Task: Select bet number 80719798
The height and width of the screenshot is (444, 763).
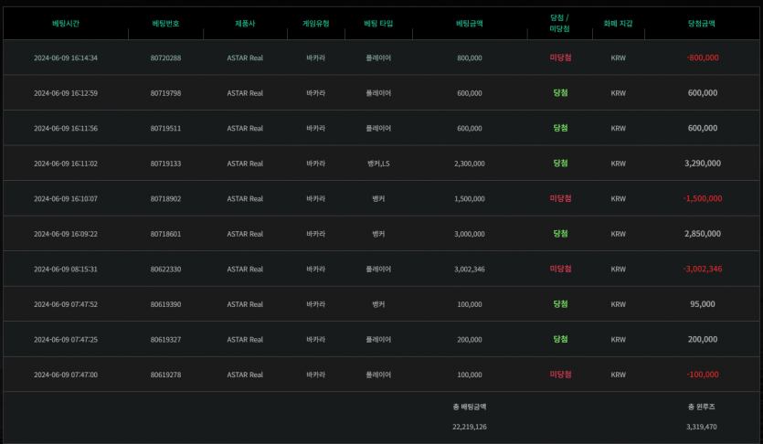Action: (x=165, y=93)
